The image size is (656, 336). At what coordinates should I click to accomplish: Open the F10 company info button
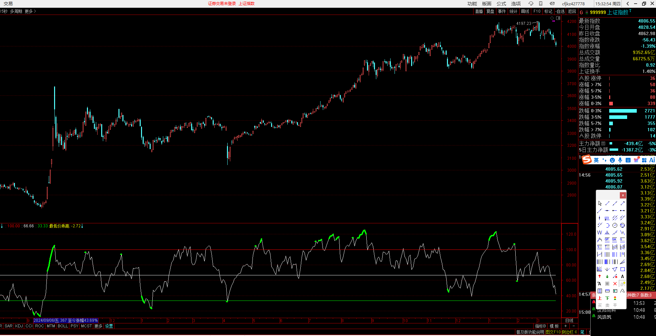tap(537, 11)
